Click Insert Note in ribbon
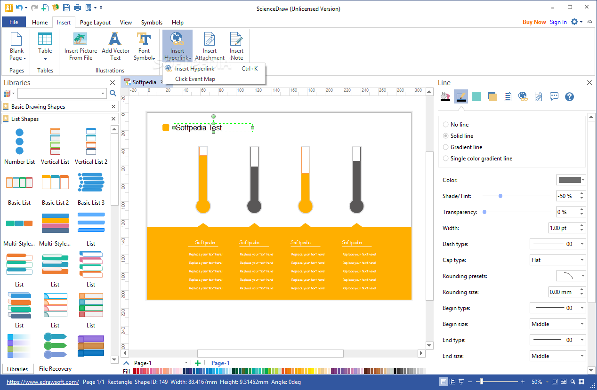The height and width of the screenshot is (390, 597). coord(237,46)
